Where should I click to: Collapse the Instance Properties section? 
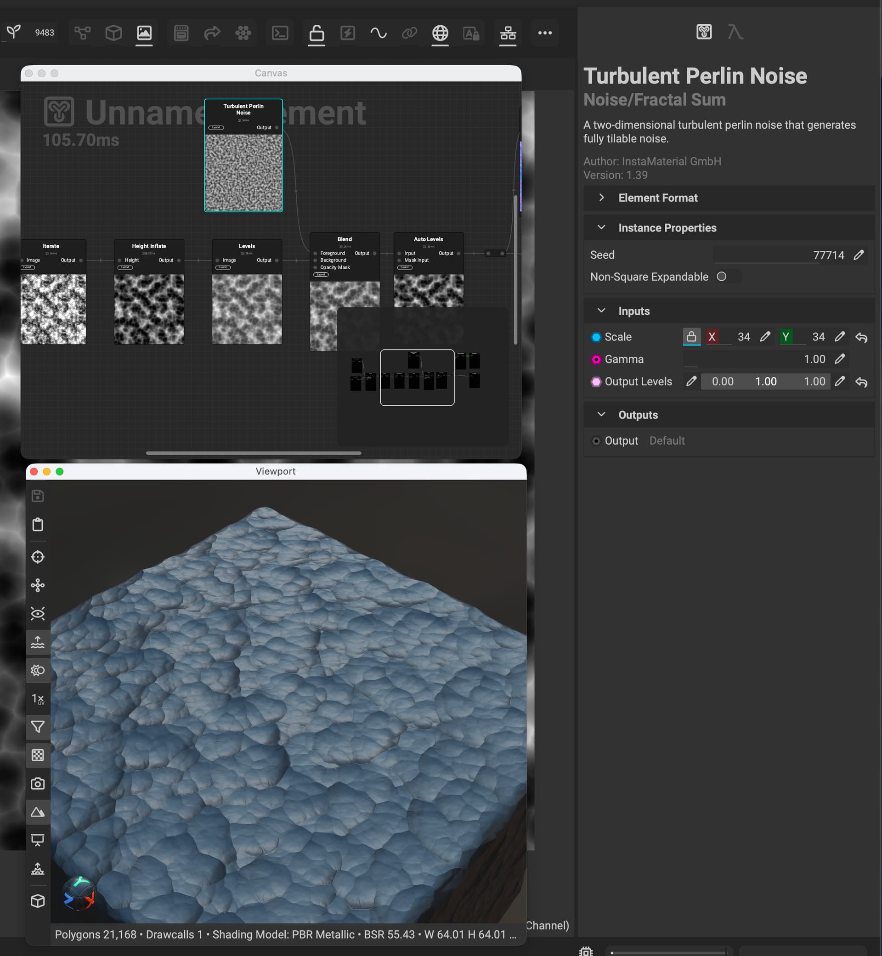click(601, 228)
